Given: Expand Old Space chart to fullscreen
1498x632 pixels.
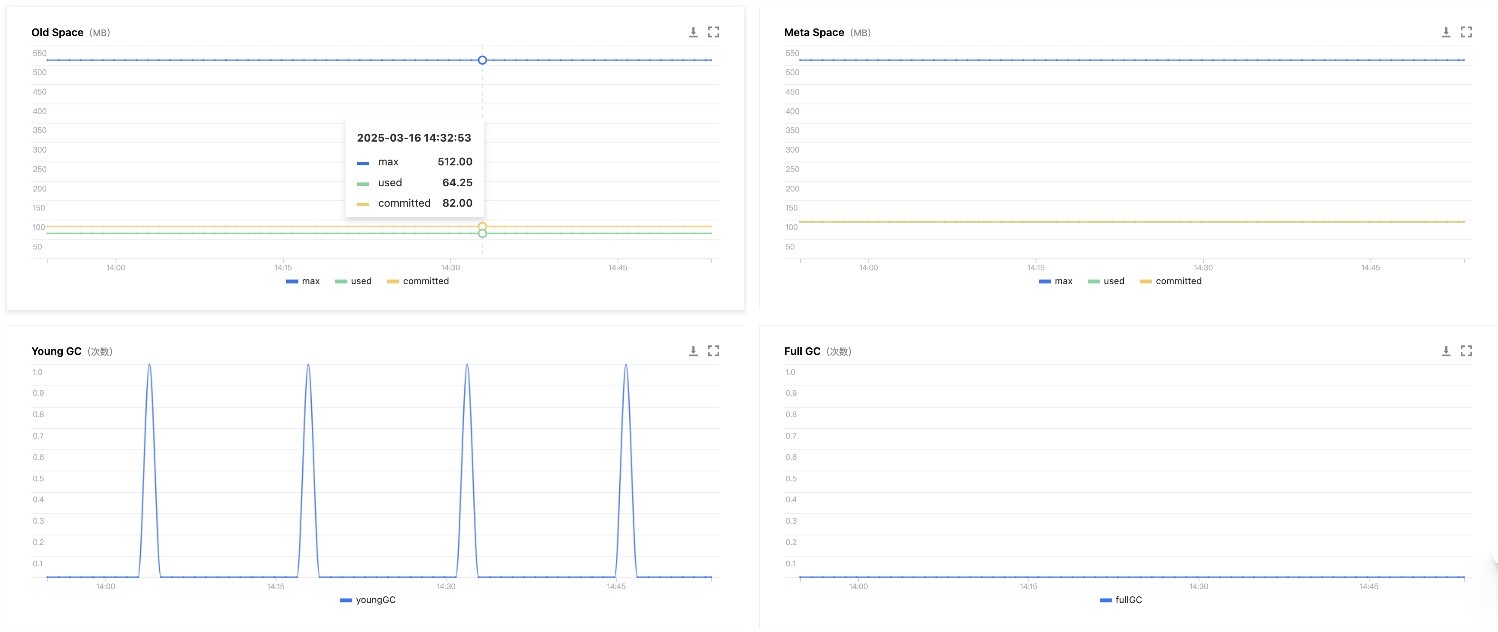Looking at the screenshot, I should [x=713, y=32].
